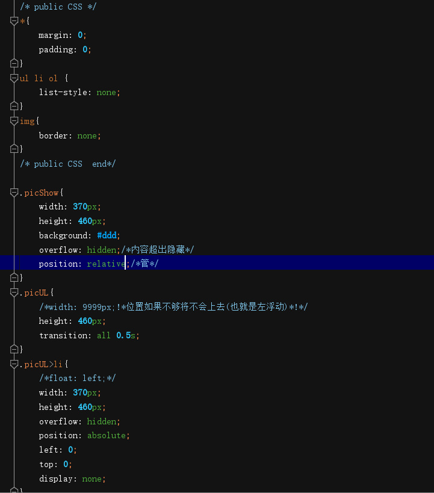This screenshot has width=434, height=493.
Task: Click the 'left: 0;' declaration
Action: tap(58, 450)
